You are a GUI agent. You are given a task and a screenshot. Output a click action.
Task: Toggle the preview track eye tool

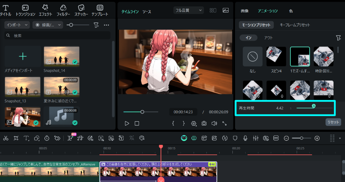point(266,138)
